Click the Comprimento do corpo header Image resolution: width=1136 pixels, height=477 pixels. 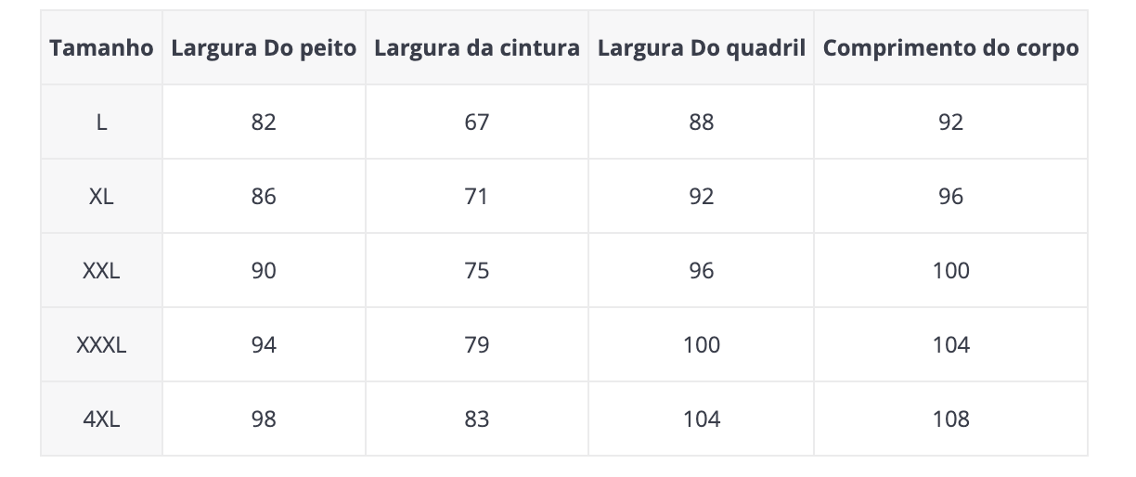(950, 48)
